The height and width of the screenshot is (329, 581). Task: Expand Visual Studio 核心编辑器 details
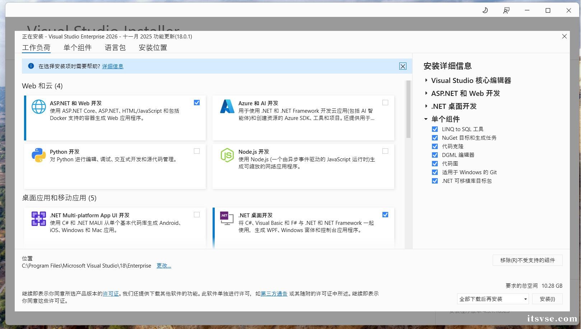point(426,80)
